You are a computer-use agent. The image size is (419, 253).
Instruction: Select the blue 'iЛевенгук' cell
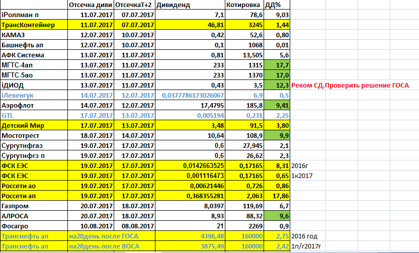(34, 95)
